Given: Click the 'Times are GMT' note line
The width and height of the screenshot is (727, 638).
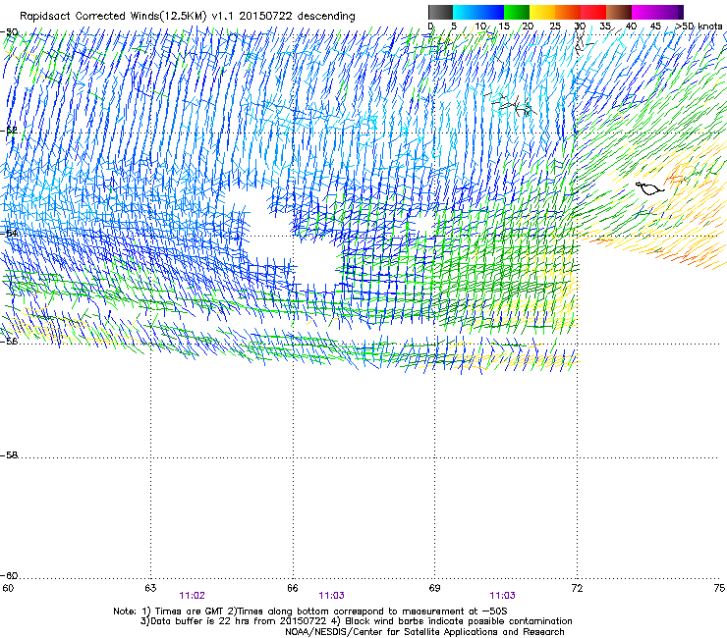Looking at the screenshot, I should click(x=310, y=611).
